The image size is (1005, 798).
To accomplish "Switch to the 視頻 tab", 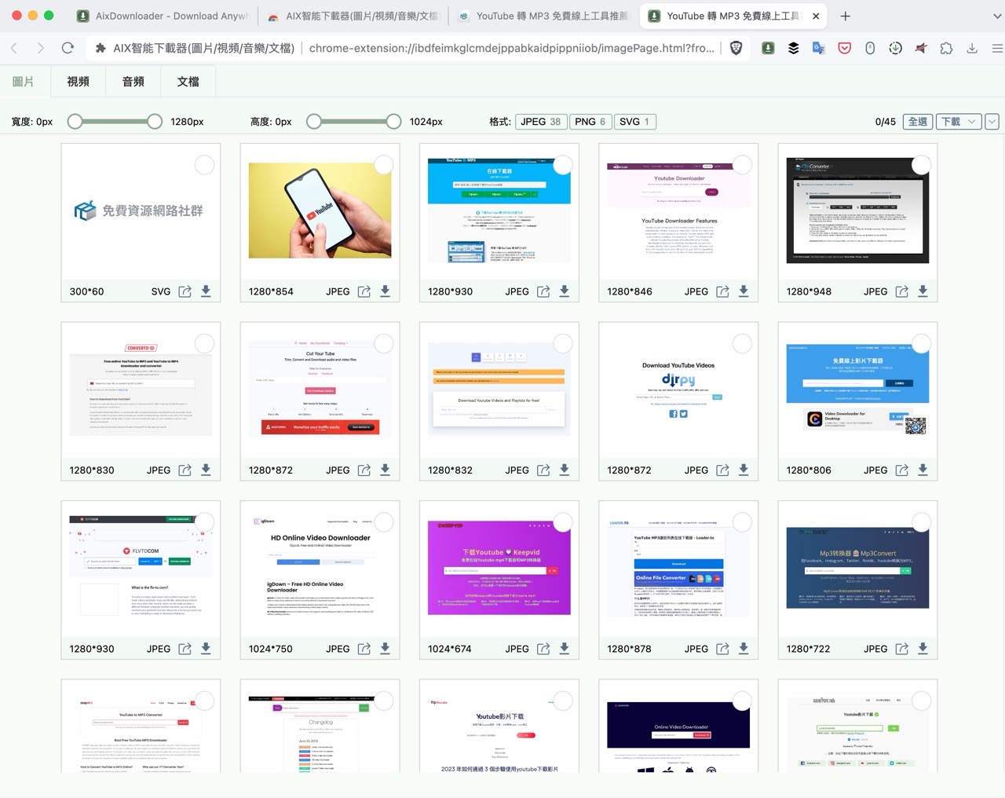I will point(78,82).
